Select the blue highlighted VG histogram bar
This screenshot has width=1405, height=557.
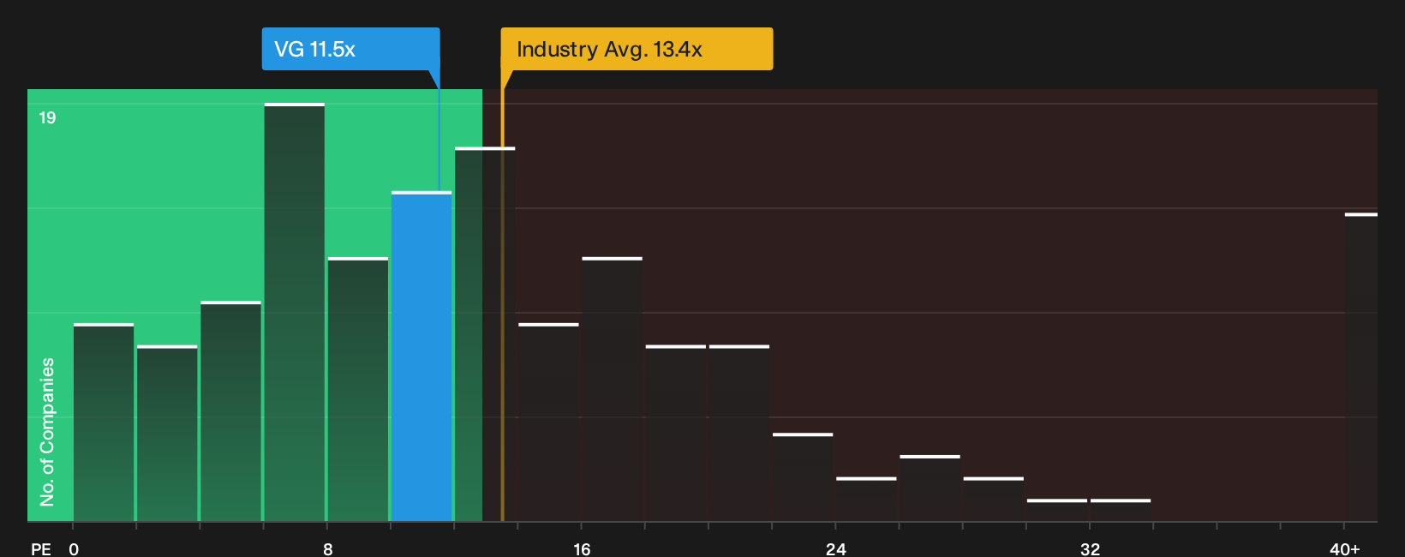coord(421,356)
